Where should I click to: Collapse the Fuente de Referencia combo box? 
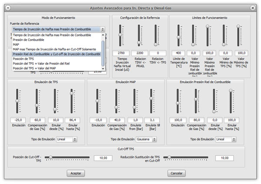103,29
